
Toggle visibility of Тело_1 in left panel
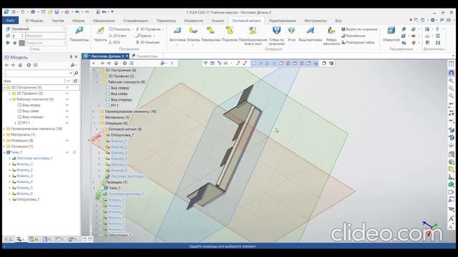(x=67, y=152)
